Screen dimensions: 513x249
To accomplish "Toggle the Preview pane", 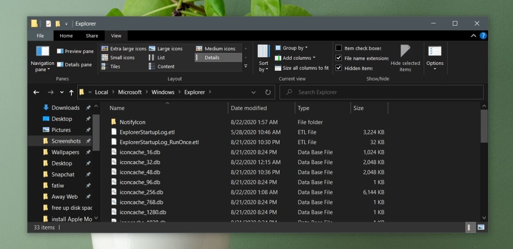I will (x=75, y=51).
